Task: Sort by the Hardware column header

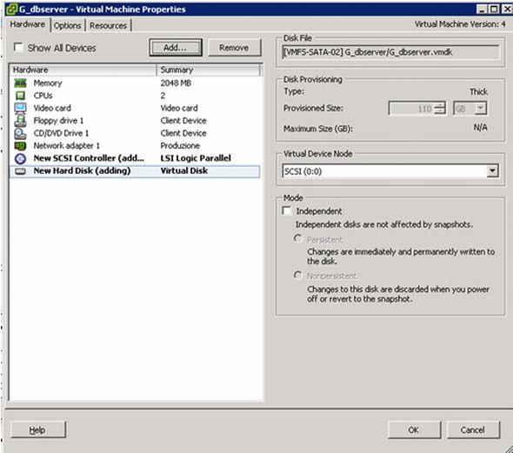Action: (x=83, y=70)
